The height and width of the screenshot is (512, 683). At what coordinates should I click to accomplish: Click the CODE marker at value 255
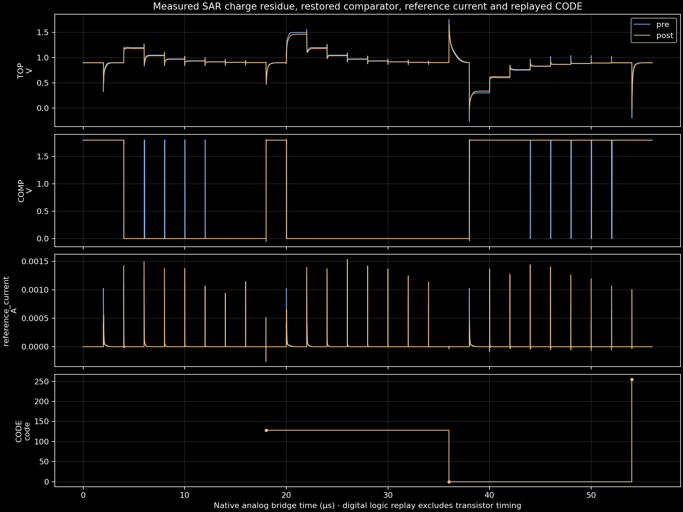(632, 380)
